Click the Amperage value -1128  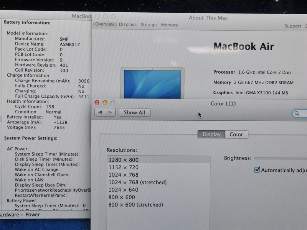[x=61, y=122]
